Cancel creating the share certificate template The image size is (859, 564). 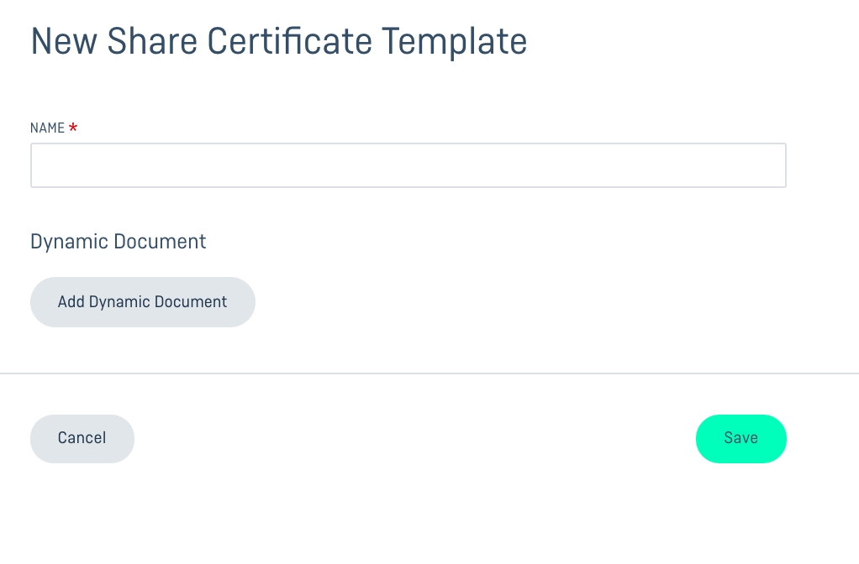82,439
